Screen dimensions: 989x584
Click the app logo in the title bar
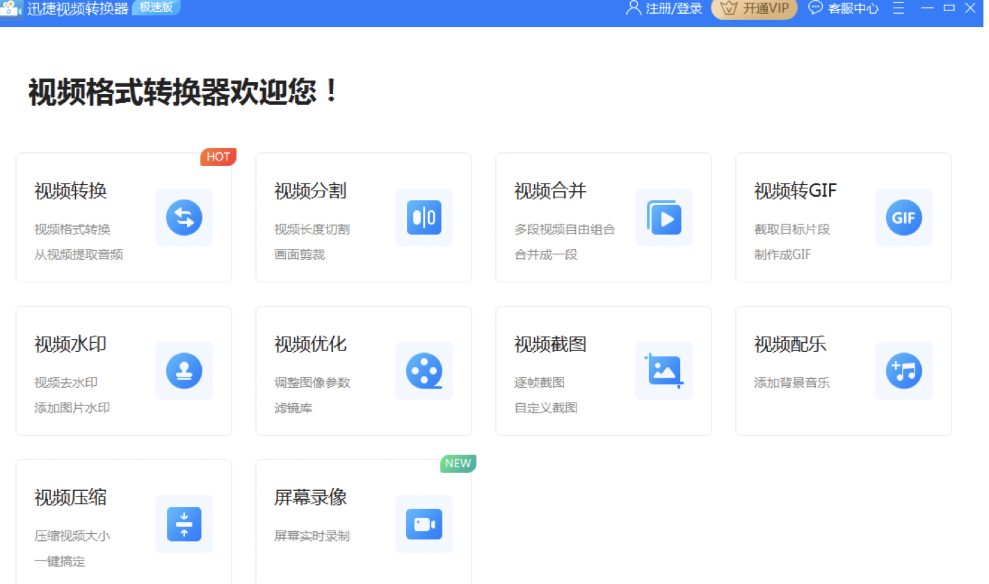[11, 9]
